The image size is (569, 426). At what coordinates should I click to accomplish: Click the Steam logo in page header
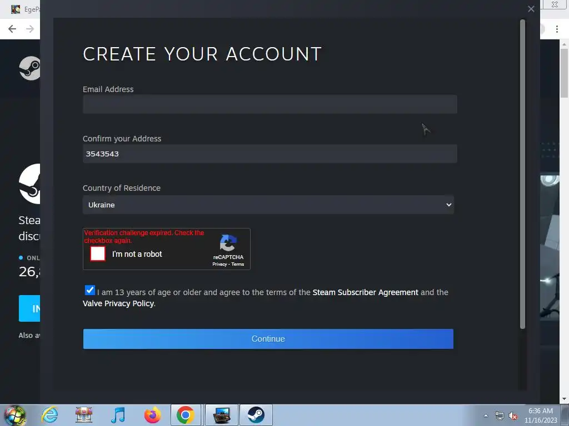pos(30,68)
